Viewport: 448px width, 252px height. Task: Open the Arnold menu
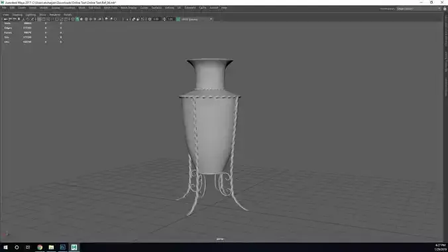tap(213, 8)
